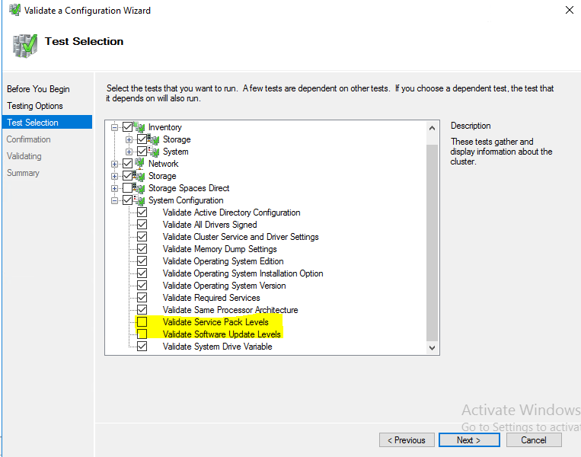Uncheck the top-level Storage checkbox
This screenshot has width=581, height=457.
point(127,176)
